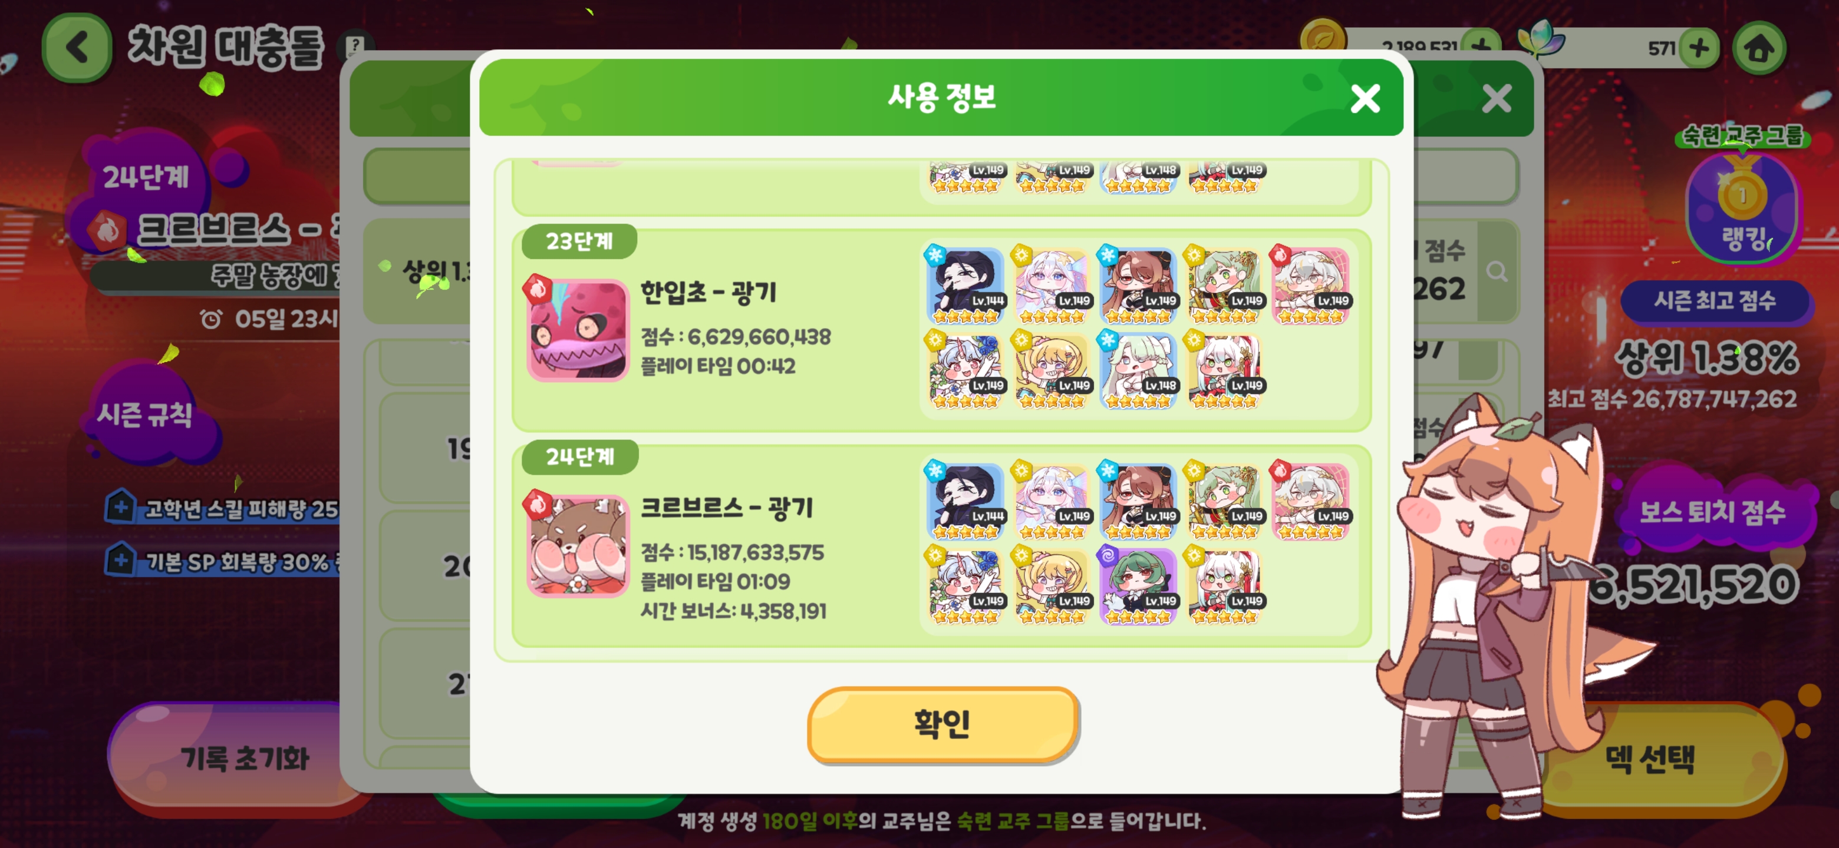
Task: Add more butterfly currency with plus icon
Action: 1699,48
